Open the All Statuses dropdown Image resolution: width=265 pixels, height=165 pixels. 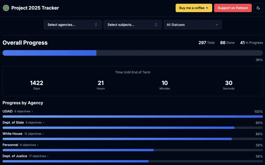pyautogui.click(x=193, y=25)
